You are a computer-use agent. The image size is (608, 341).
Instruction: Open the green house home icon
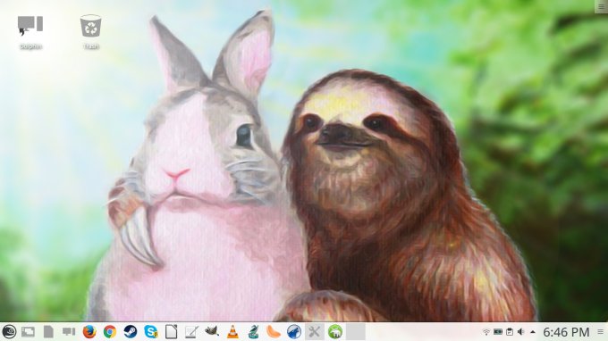[x=335, y=332]
